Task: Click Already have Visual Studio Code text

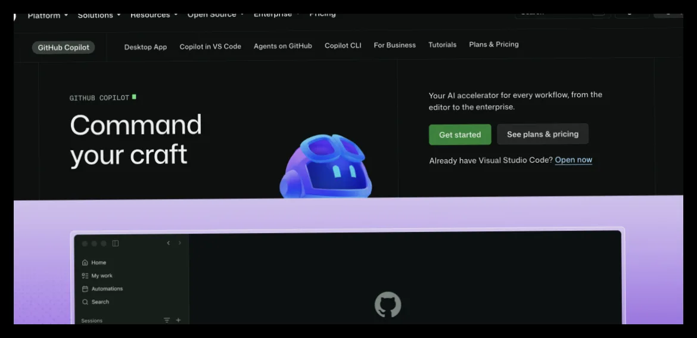Action: (x=491, y=160)
